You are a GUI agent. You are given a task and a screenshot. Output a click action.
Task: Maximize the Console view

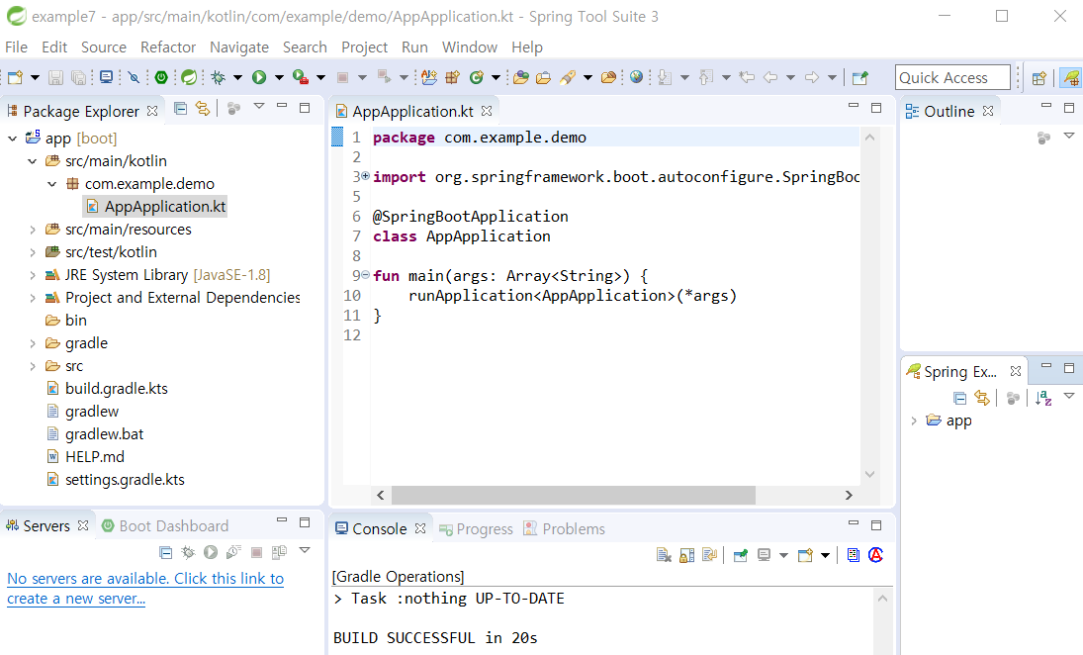click(x=875, y=525)
